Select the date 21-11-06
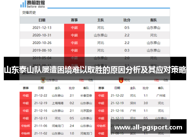This screenshot has height=137, width=190. (x=41, y=126)
